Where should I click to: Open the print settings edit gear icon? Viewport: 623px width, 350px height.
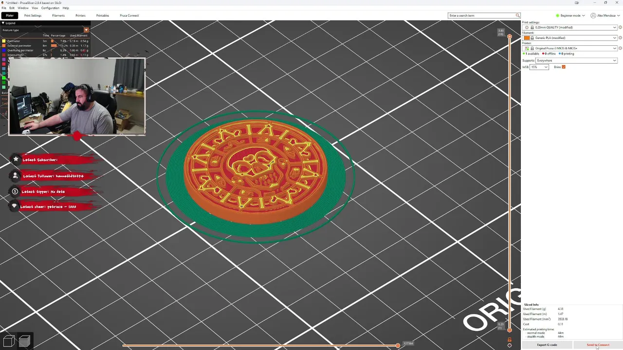click(x=620, y=27)
